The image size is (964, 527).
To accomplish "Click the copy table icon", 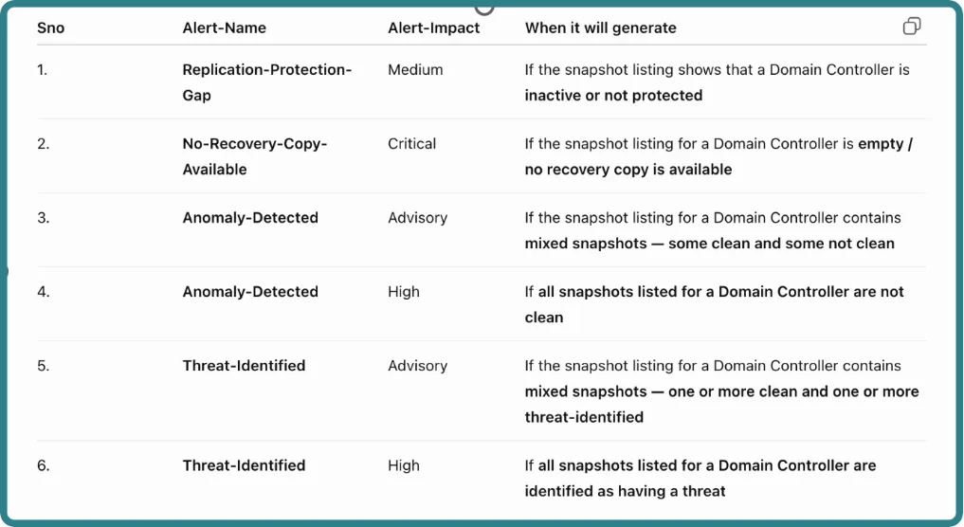I will (x=912, y=26).
